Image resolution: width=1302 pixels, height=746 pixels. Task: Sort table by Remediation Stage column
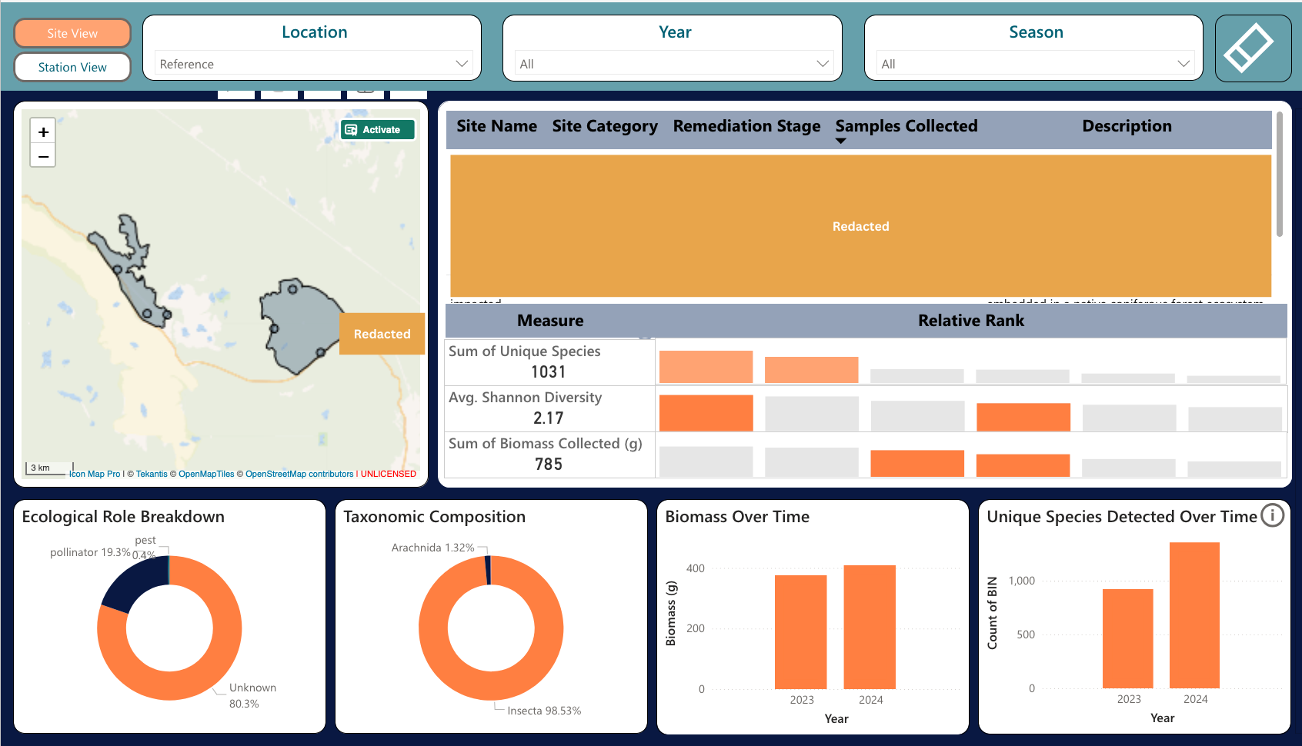(x=746, y=126)
